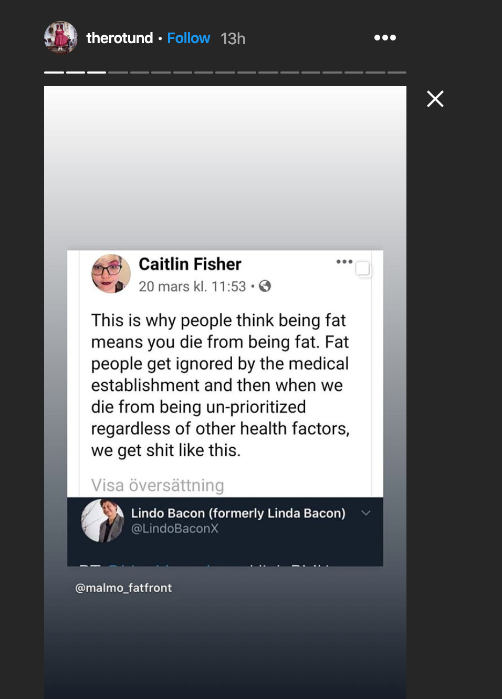The width and height of the screenshot is (502, 699).
Task: Tick the checkbox beside Caitlin Fisher post
Action: point(363,269)
